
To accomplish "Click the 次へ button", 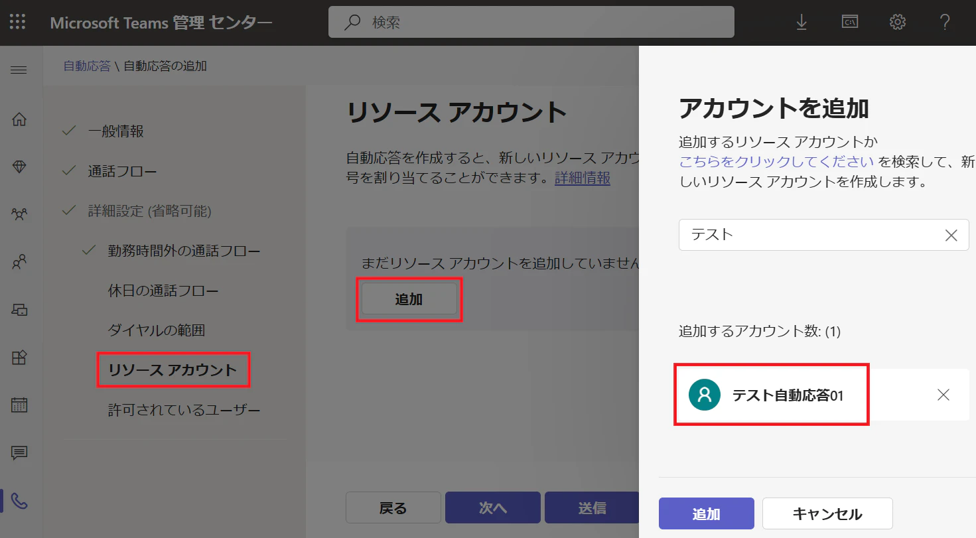I will (493, 508).
